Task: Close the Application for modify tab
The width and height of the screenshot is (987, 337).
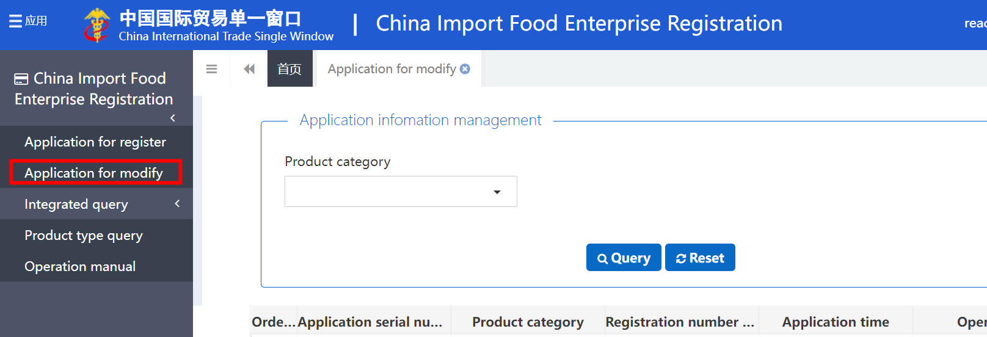Action: click(465, 69)
